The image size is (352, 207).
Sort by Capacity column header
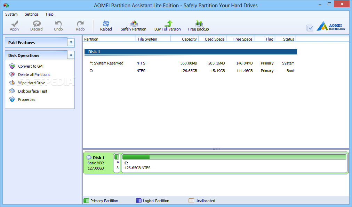[185, 39]
